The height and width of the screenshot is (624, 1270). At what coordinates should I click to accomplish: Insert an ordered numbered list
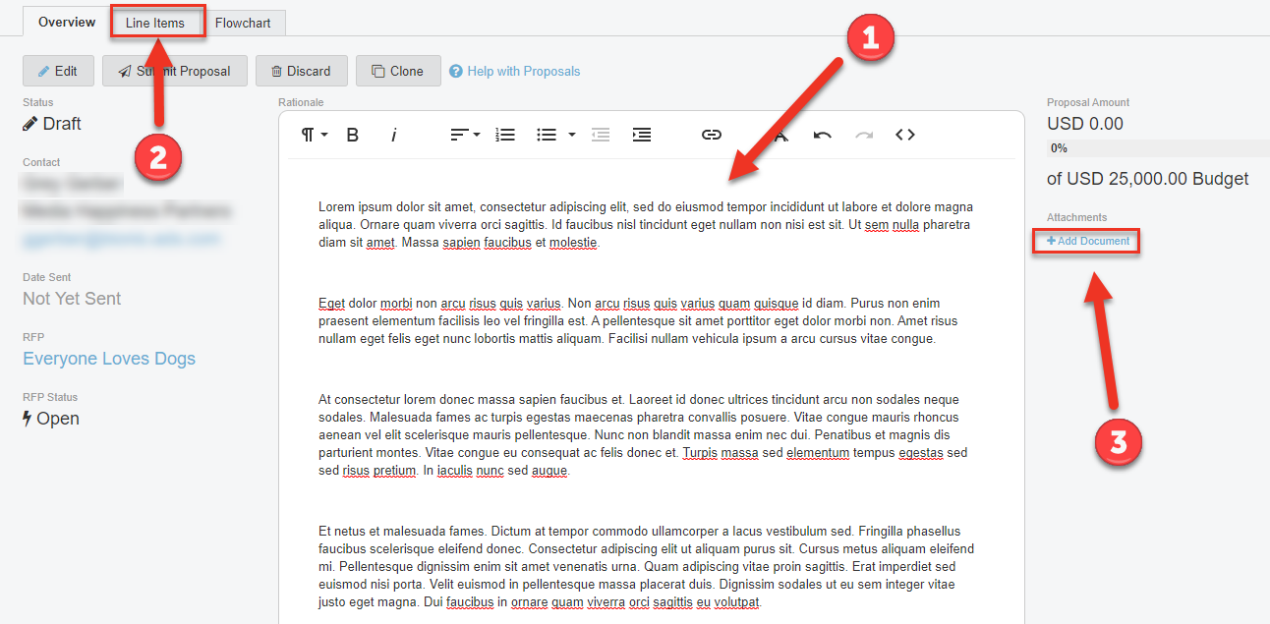coord(505,136)
